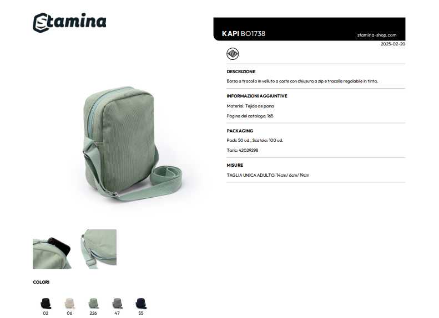The image size is (439, 318).
Task: Click the corduroy fabric material icon
Action: 233,54
